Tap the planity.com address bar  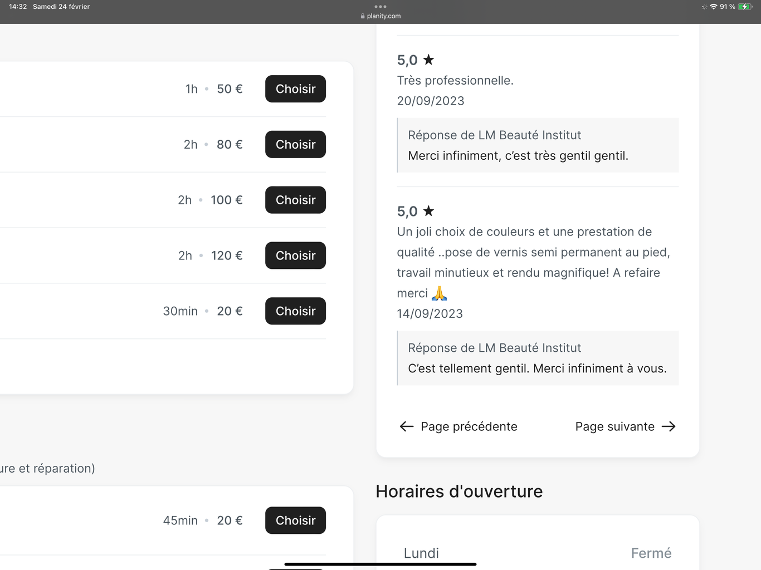(380, 16)
